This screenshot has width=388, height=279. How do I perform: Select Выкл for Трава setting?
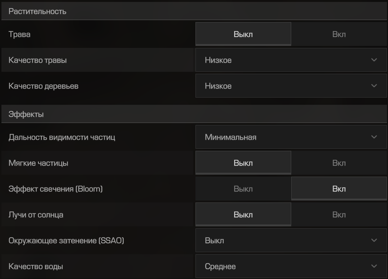click(243, 34)
